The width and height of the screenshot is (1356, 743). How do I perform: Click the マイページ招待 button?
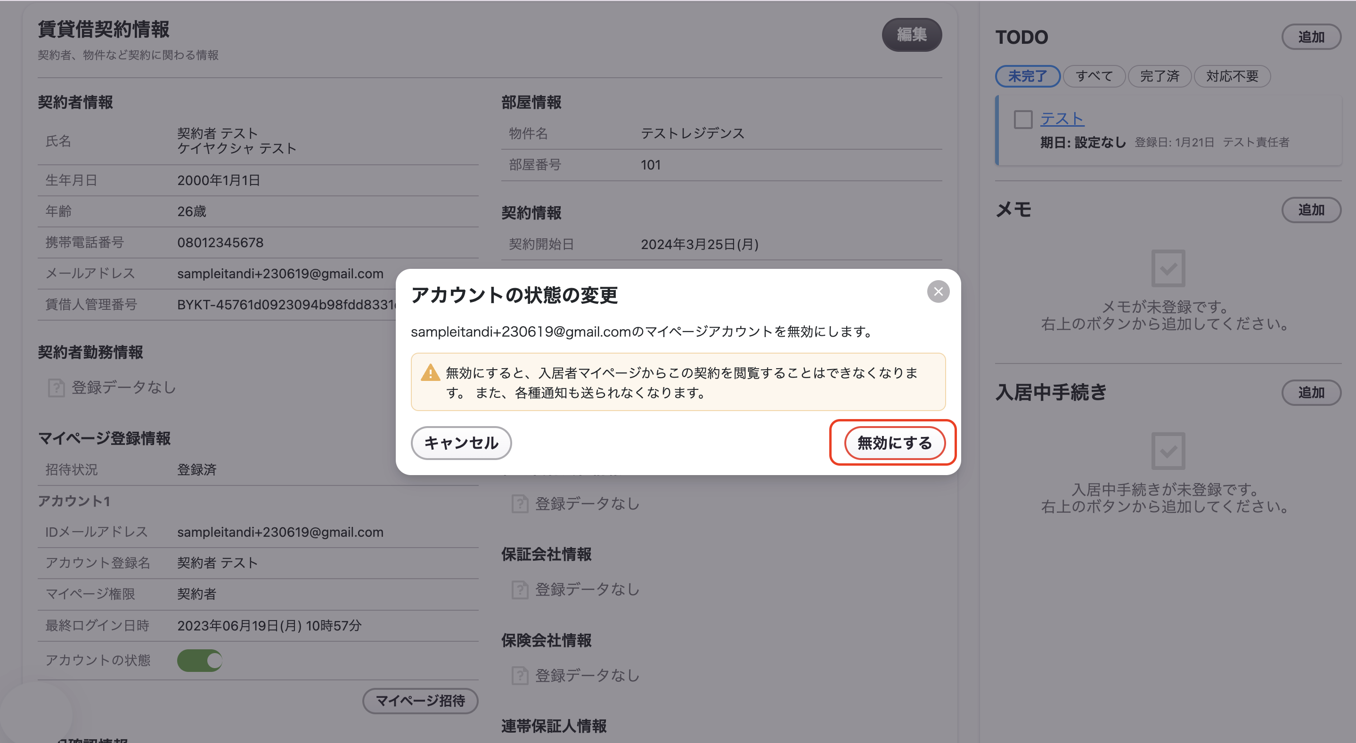(x=420, y=701)
